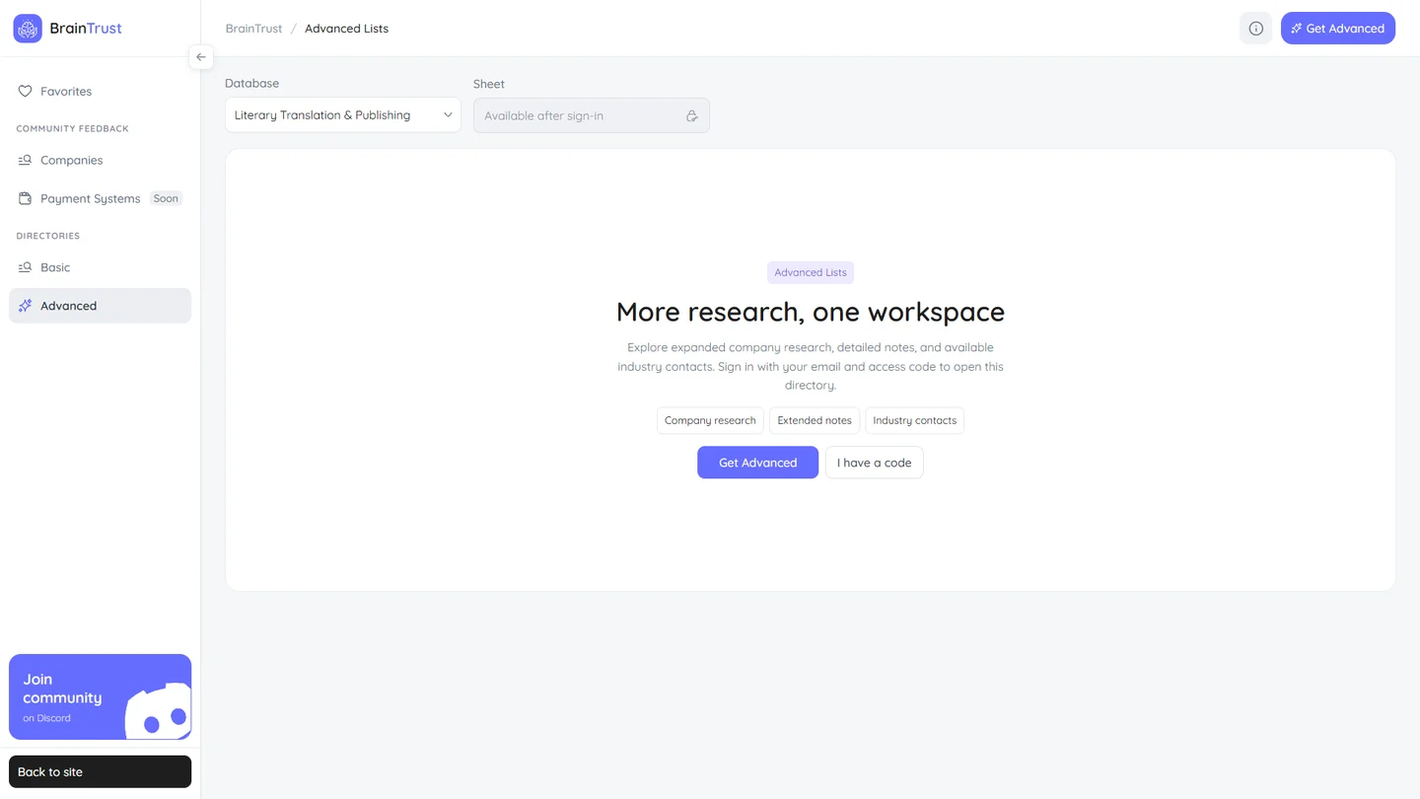
Task: Click the Extended notes tag
Action: pos(815,420)
